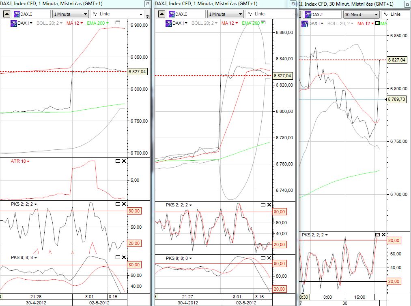
Task: Select 6 827,04 price marker in middle chart
Action: pyautogui.click(x=282, y=76)
